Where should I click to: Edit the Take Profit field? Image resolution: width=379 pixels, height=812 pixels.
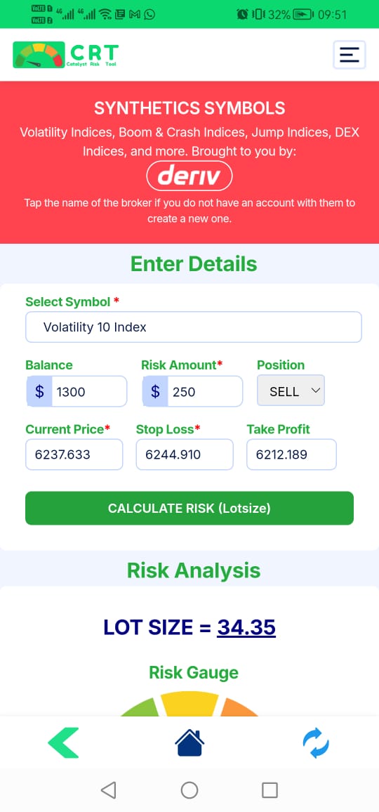point(291,454)
